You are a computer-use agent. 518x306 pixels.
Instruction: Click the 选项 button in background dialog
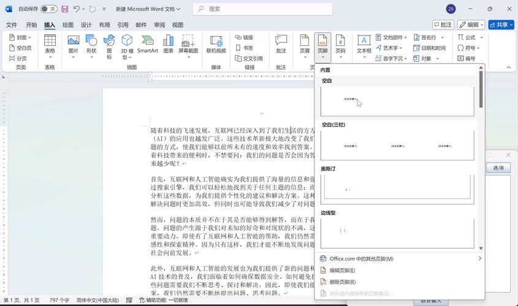coord(498,168)
